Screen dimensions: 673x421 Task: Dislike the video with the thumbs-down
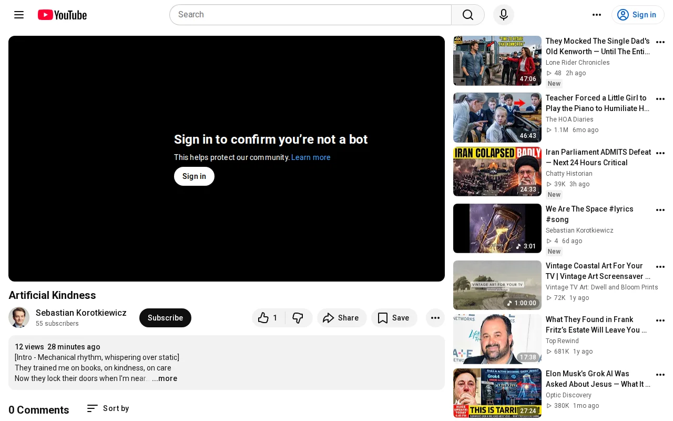[x=298, y=318]
